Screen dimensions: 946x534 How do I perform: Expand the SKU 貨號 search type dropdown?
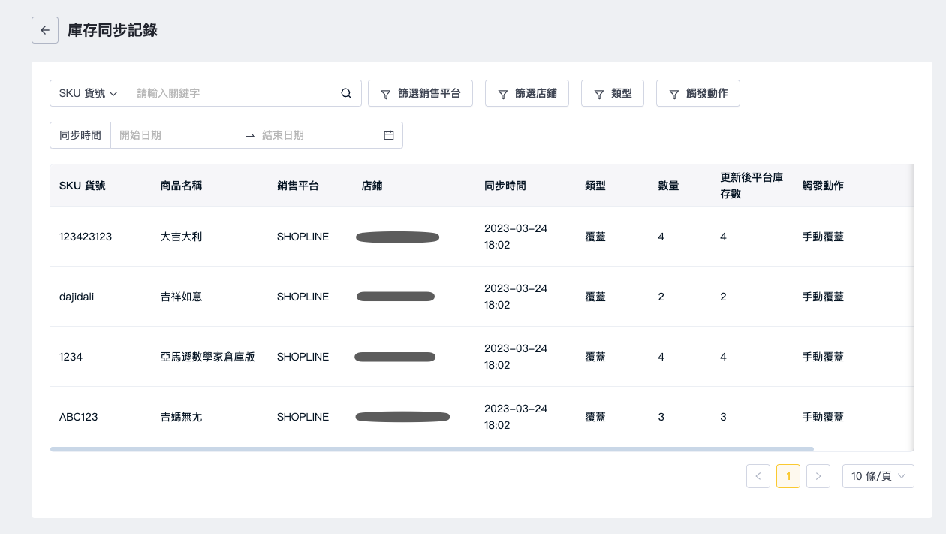tap(89, 94)
